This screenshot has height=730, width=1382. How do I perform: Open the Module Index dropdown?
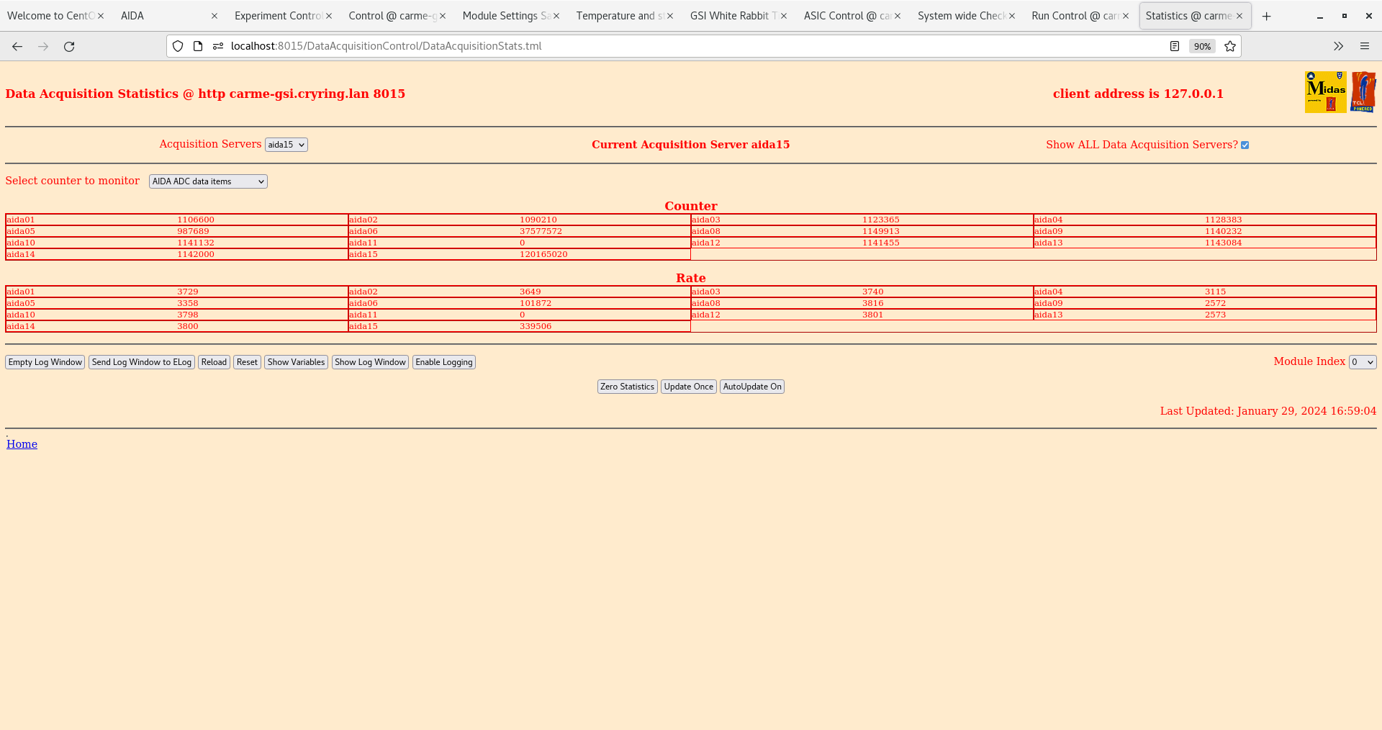[1362, 362]
